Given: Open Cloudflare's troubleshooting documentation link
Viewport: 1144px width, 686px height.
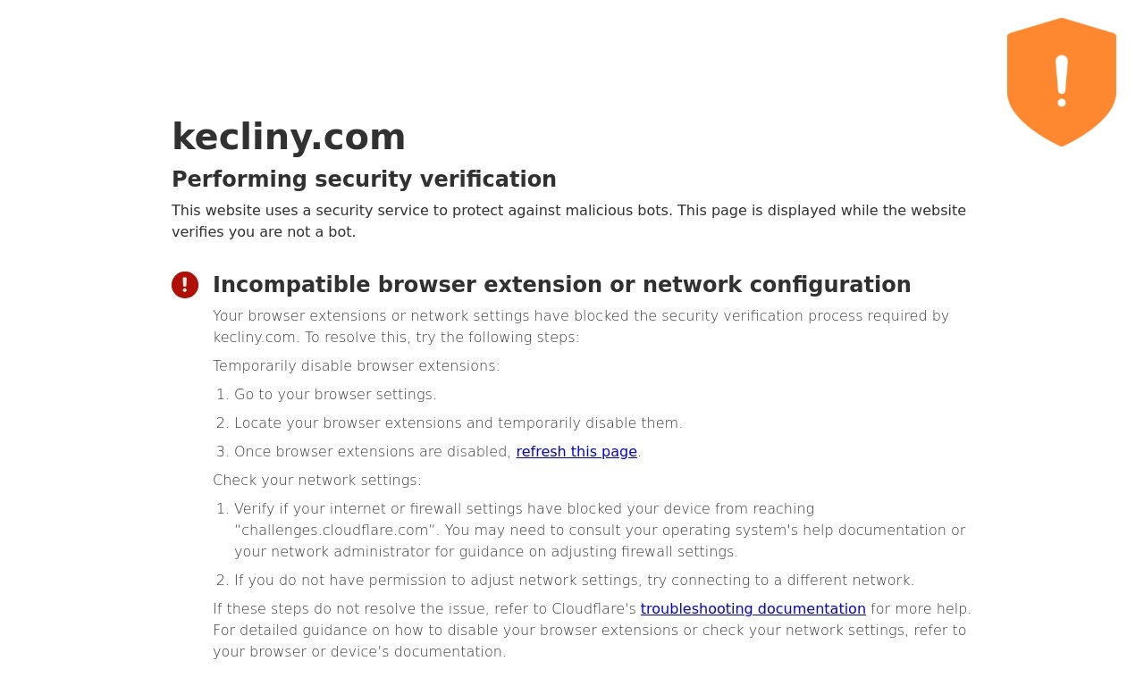Looking at the screenshot, I should pos(753,609).
